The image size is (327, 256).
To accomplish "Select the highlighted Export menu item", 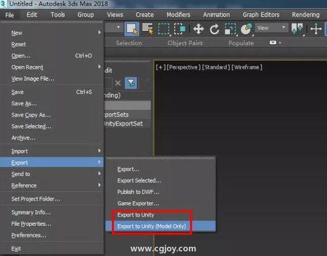I will tap(52, 162).
